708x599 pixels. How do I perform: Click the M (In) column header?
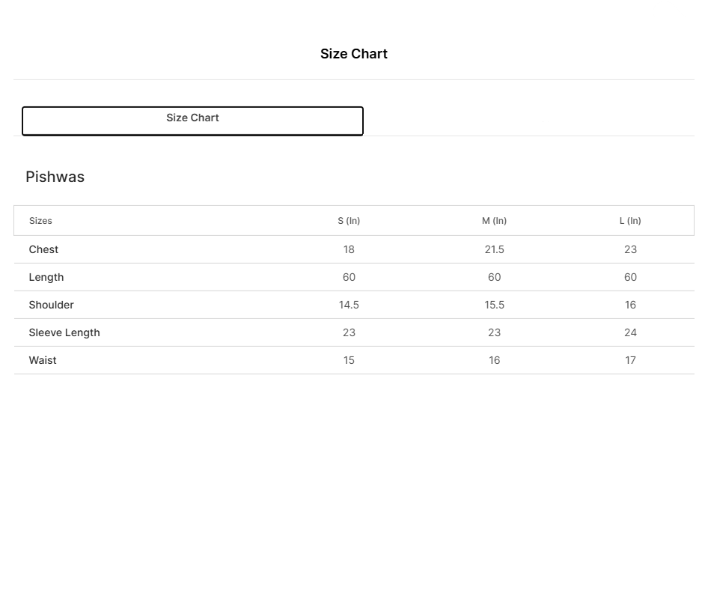(494, 221)
